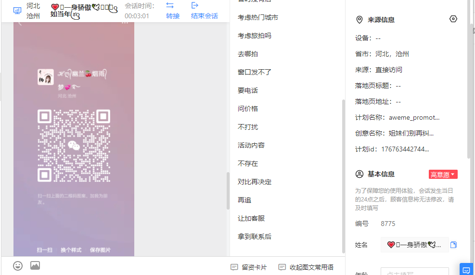
Task: Click the exit icon above 结束会话
Action: (195, 5)
